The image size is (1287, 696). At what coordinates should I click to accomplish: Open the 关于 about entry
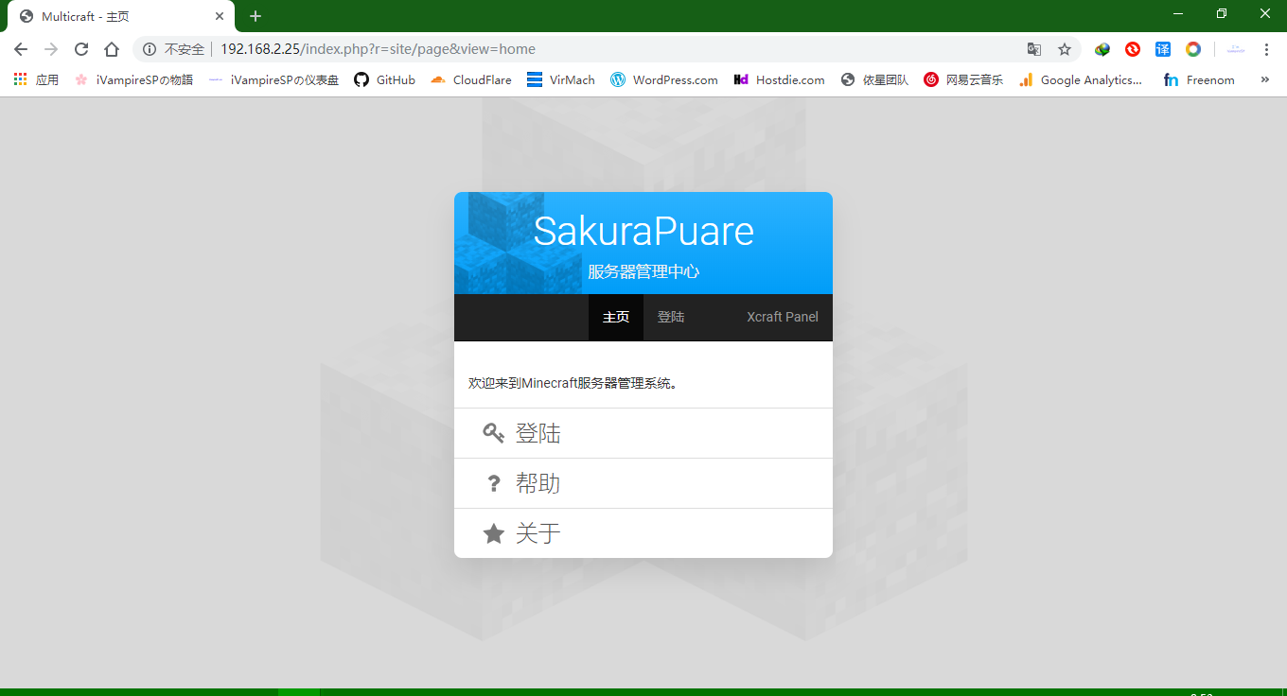point(643,533)
